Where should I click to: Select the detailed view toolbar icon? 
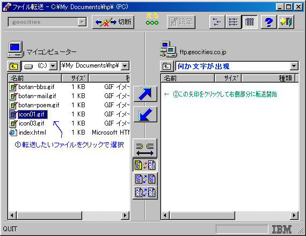pos(249,22)
